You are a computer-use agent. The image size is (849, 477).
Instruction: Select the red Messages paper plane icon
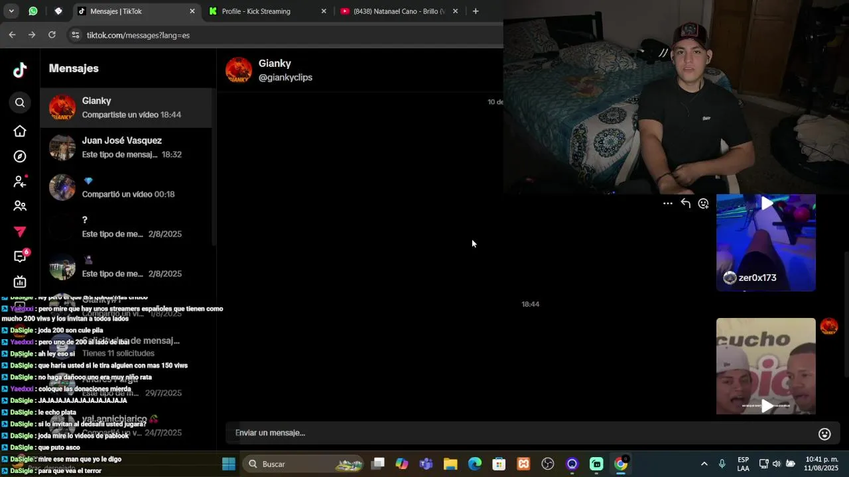(x=20, y=231)
